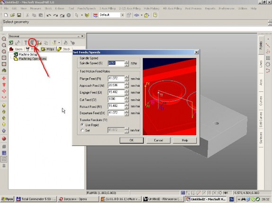Click Help in Set Feeds/Speeds dialog
Image resolution: width=272 pixels, height=203 pixels.
click(x=185, y=140)
